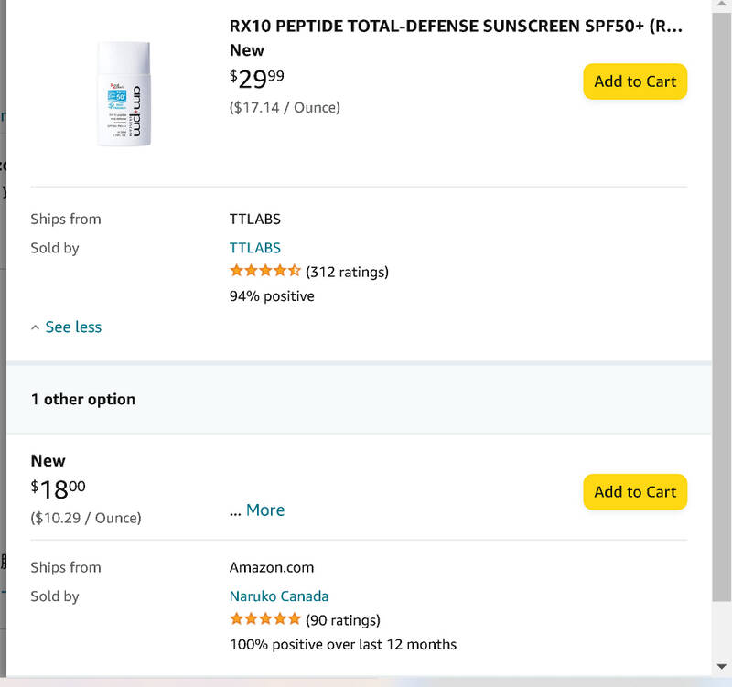The height and width of the screenshot is (687, 732).
Task: Click the ($17.14 / Ounce) unit price
Action: [x=285, y=107]
